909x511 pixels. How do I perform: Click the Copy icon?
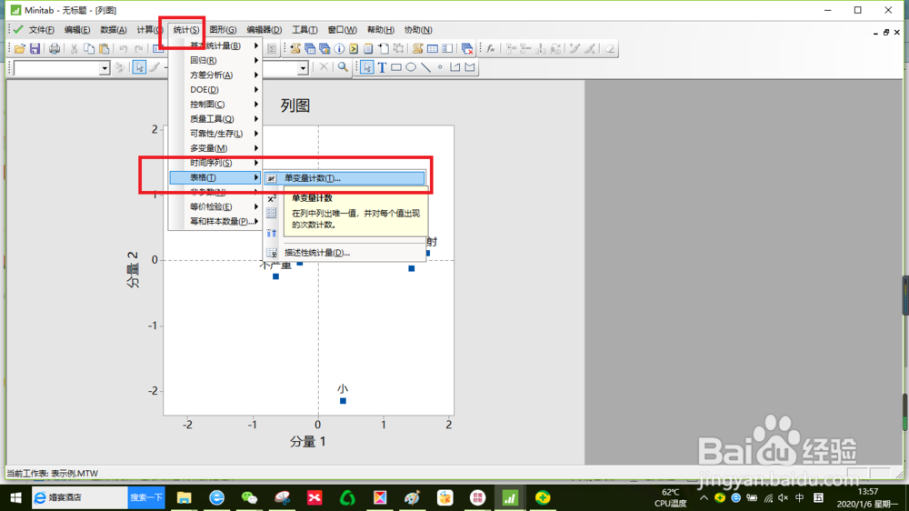[x=89, y=49]
